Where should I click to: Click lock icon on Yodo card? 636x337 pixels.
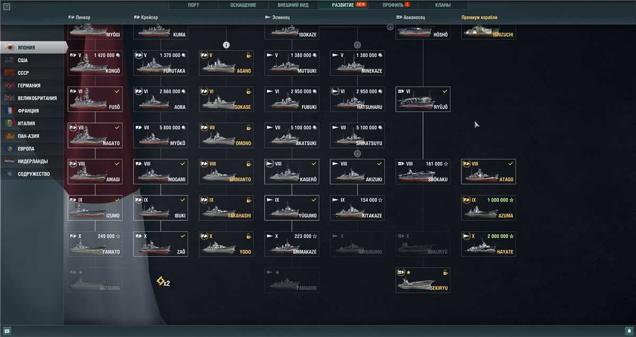coord(248,236)
